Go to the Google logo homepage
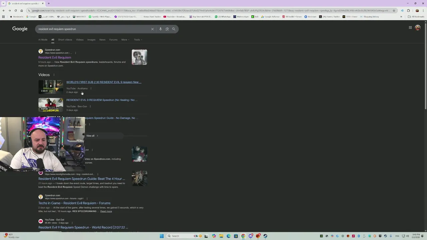 20,29
